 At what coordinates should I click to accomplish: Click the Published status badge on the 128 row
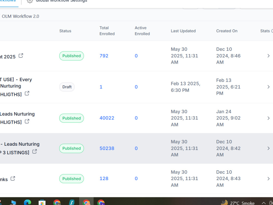[72, 179]
